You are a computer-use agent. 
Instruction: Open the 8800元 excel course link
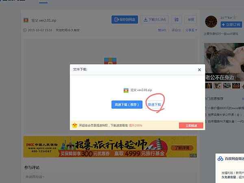point(226,108)
